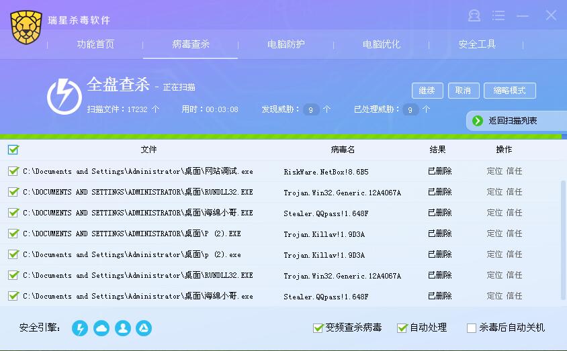Click the 操作 column header

[504, 150]
